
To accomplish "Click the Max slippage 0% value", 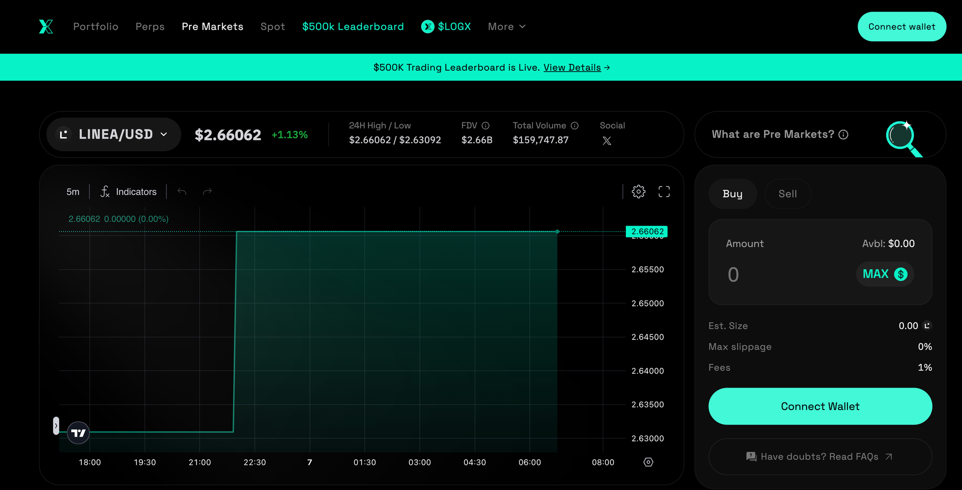I will (924, 347).
